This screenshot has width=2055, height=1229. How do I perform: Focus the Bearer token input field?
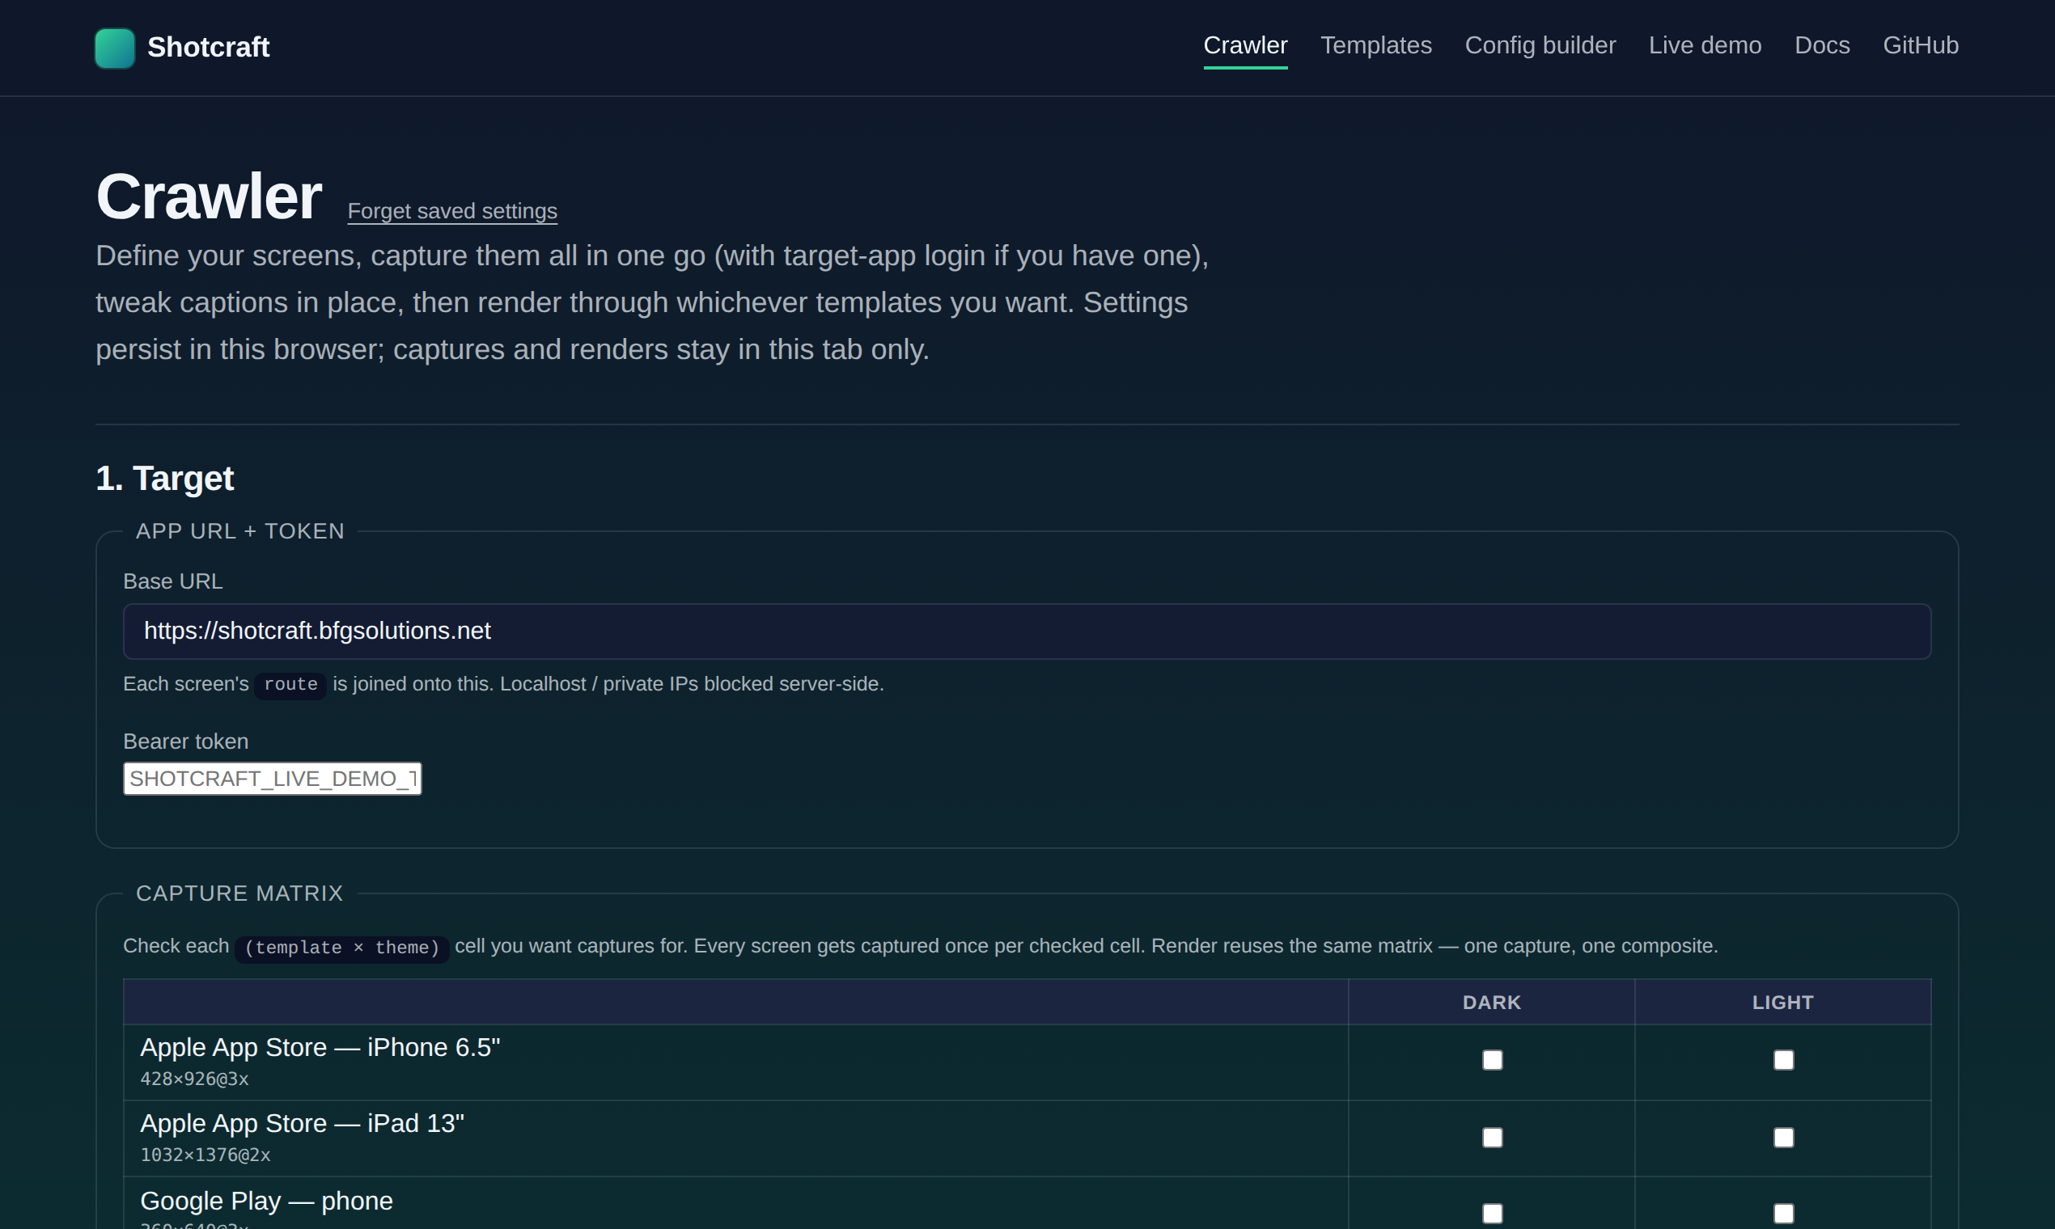pyautogui.click(x=273, y=779)
